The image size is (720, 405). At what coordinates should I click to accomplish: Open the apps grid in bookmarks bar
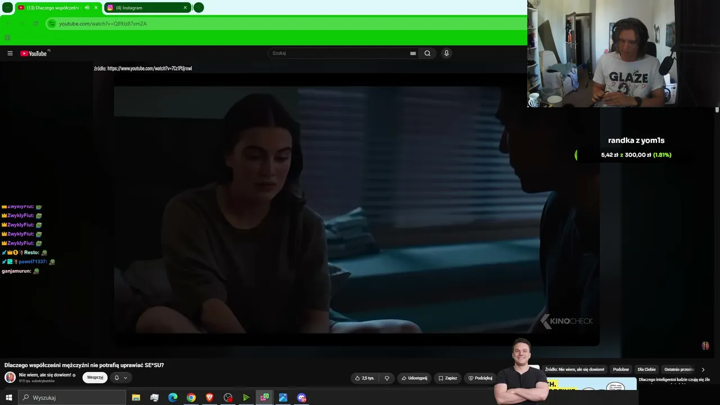[7, 38]
